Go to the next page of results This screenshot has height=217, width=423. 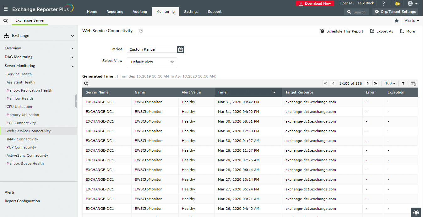(x=368, y=83)
